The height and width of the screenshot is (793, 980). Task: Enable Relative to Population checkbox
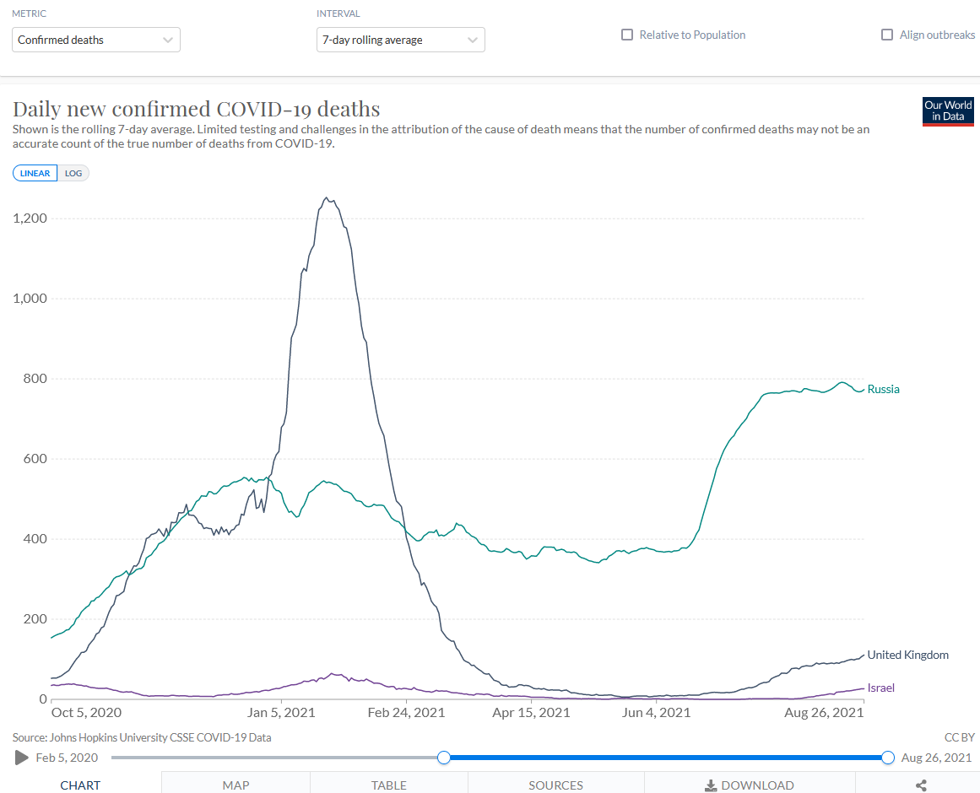tap(627, 35)
